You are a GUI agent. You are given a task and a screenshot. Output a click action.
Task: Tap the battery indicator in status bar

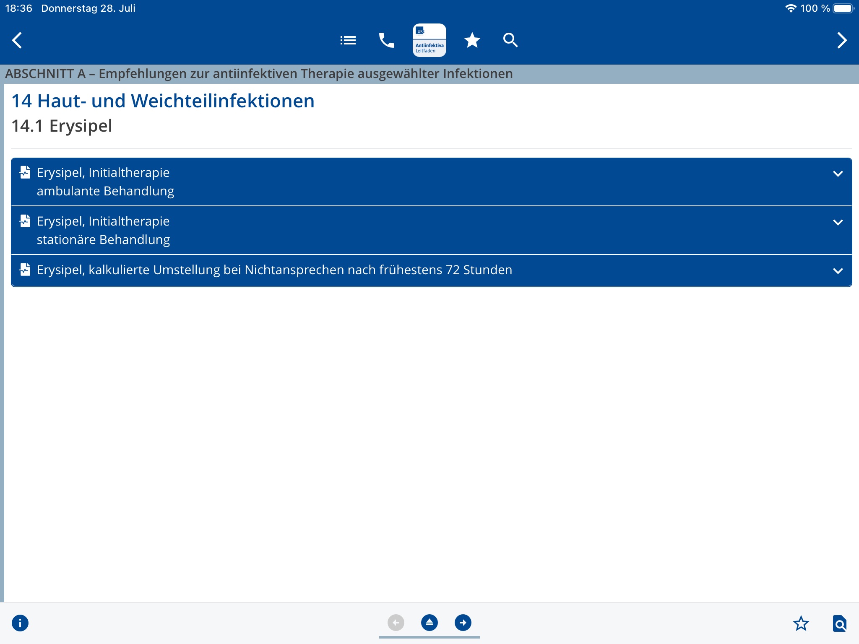coord(843,8)
